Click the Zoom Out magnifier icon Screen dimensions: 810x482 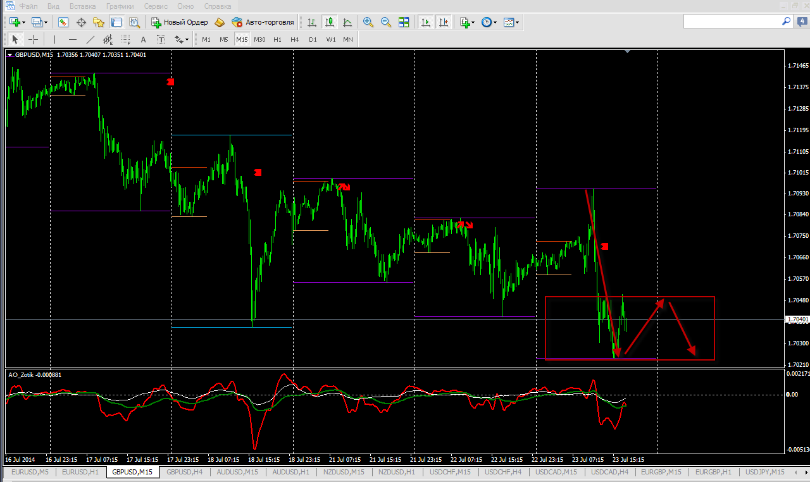[x=386, y=22]
